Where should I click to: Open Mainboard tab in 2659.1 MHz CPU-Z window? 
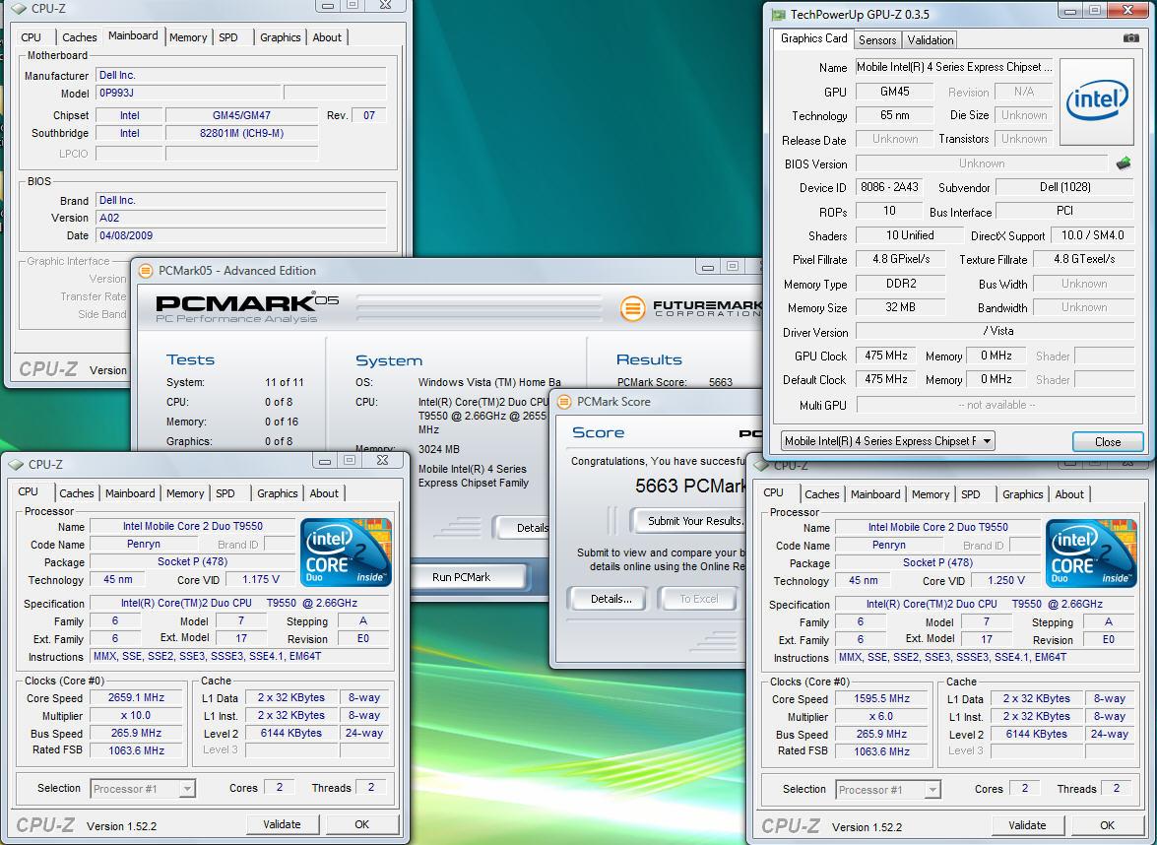click(130, 493)
